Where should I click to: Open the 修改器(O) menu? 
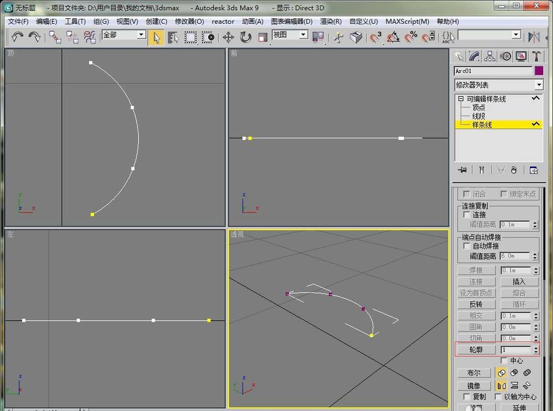[x=189, y=22]
